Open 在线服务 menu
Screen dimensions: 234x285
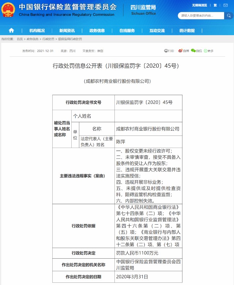tap(127, 30)
